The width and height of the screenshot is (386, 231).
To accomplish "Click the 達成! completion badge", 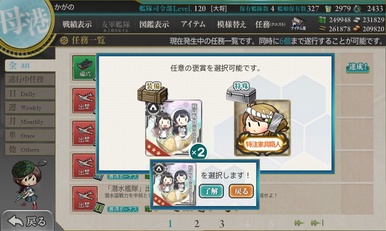I will tap(358, 67).
